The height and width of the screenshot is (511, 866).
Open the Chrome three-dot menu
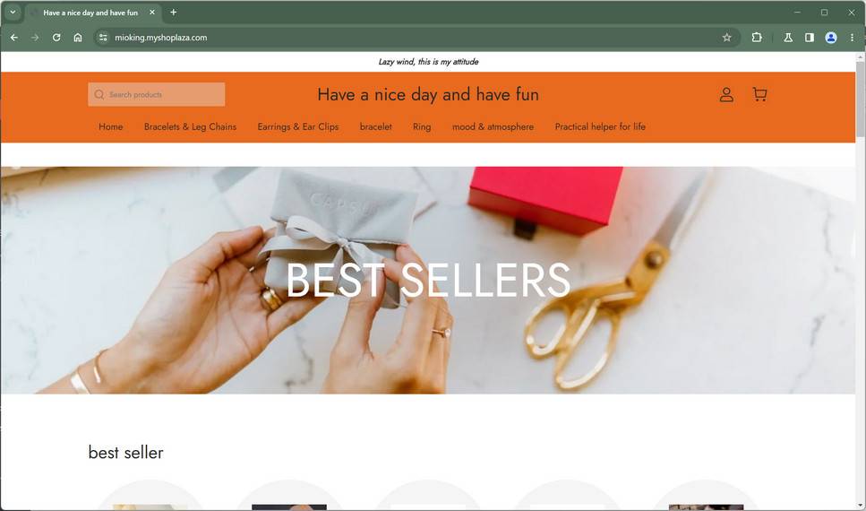click(x=853, y=38)
